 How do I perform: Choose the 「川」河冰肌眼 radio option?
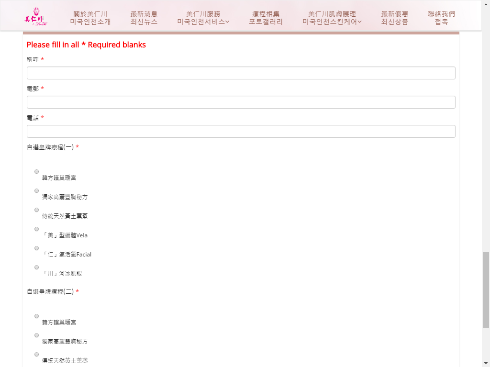pos(37,267)
